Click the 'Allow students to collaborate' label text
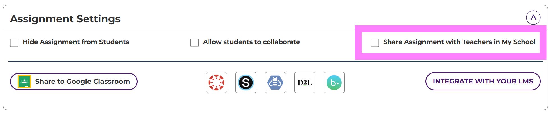The width and height of the screenshot is (551, 115). coord(251,42)
